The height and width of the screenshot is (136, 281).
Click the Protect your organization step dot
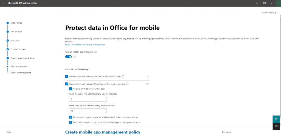tap(7, 58)
